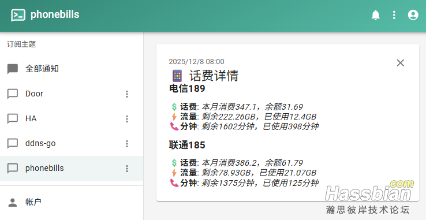Click the 全部通知 chat bubble icon

coord(13,69)
